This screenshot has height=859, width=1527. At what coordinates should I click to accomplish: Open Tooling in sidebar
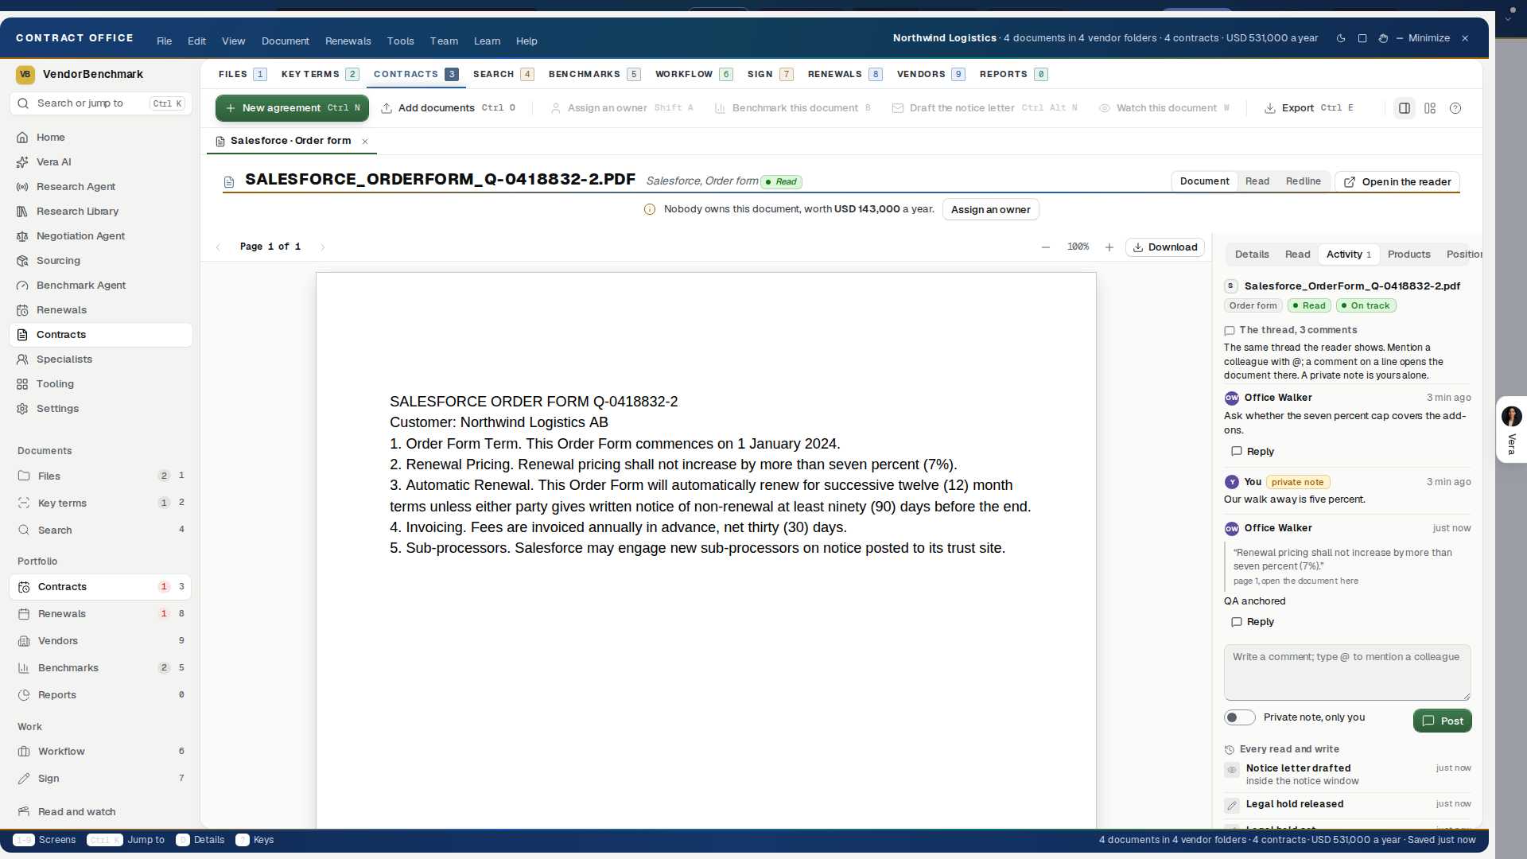[100, 384]
